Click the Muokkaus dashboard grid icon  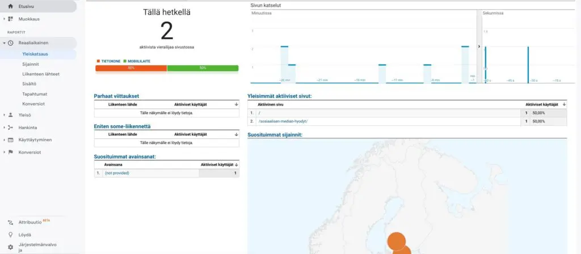(x=11, y=19)
